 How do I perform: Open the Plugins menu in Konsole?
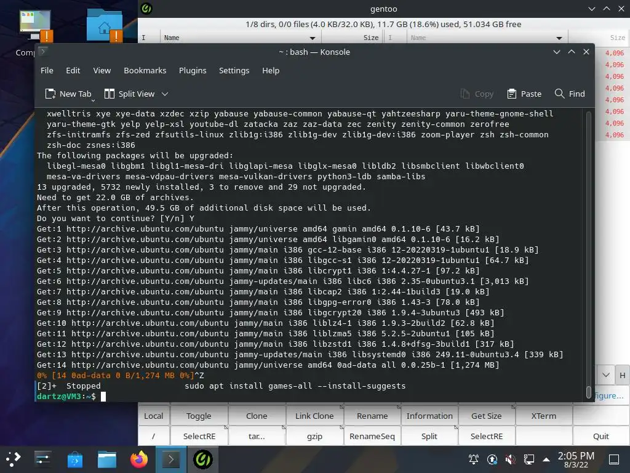(193, 70)
